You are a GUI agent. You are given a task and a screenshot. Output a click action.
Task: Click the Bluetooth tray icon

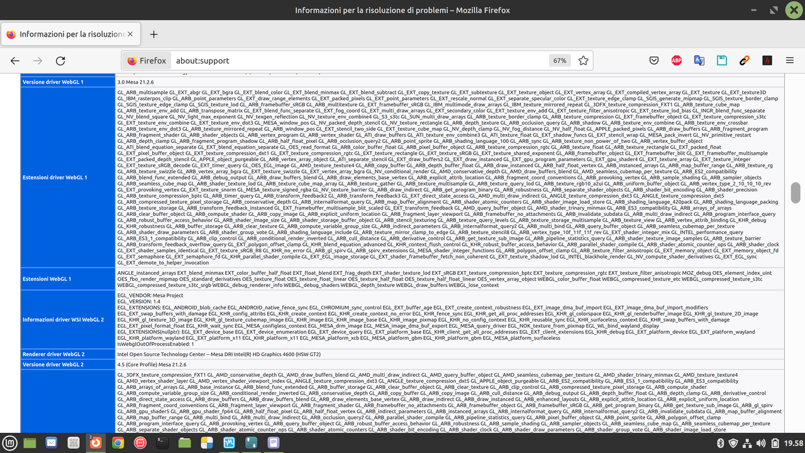point(721,443)
